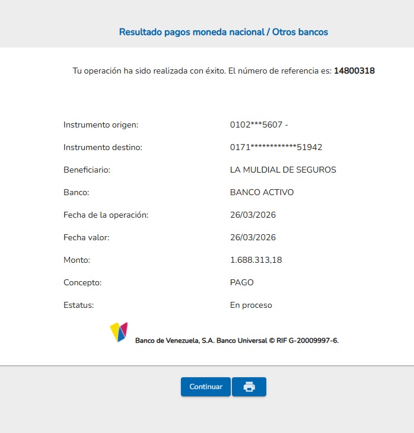
Task: Click the Fecha valor date value
Action: [253, 237]
